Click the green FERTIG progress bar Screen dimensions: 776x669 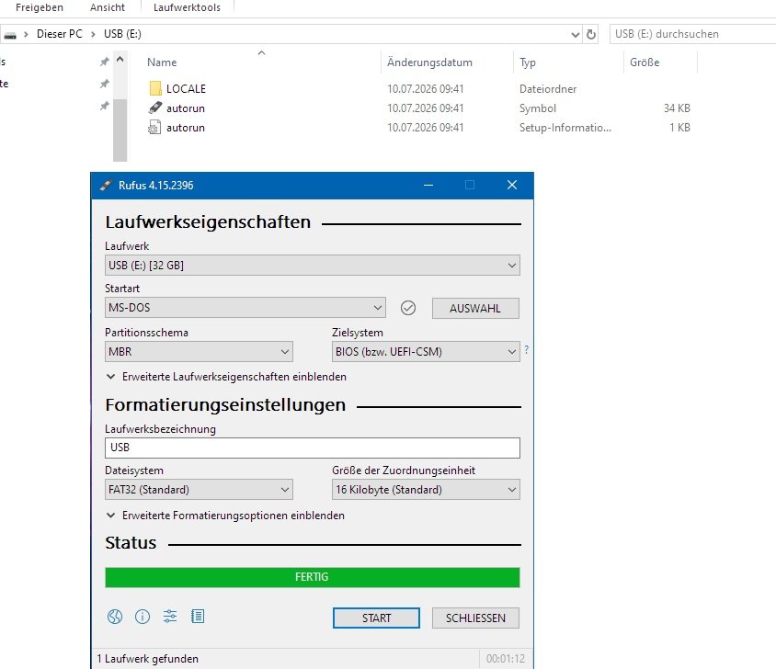pyautogui.click(x=313, y=577)
